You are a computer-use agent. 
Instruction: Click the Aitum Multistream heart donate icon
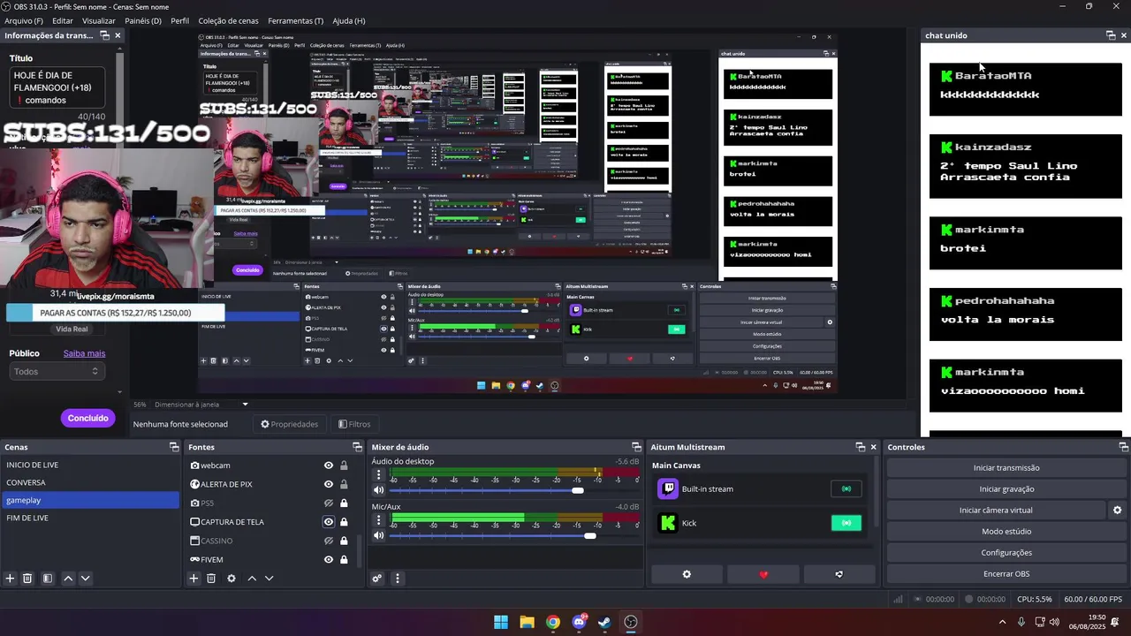point(763,574)
